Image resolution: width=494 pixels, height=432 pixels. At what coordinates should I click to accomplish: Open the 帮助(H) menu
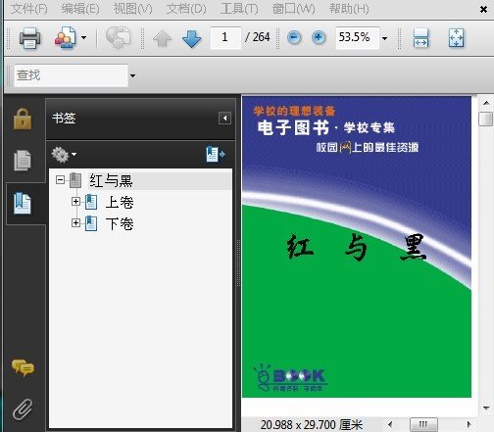click(x=349, y=9)
